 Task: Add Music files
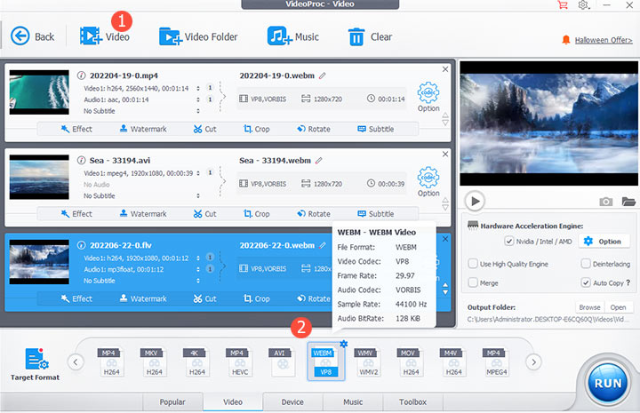(x=293, y=36)
